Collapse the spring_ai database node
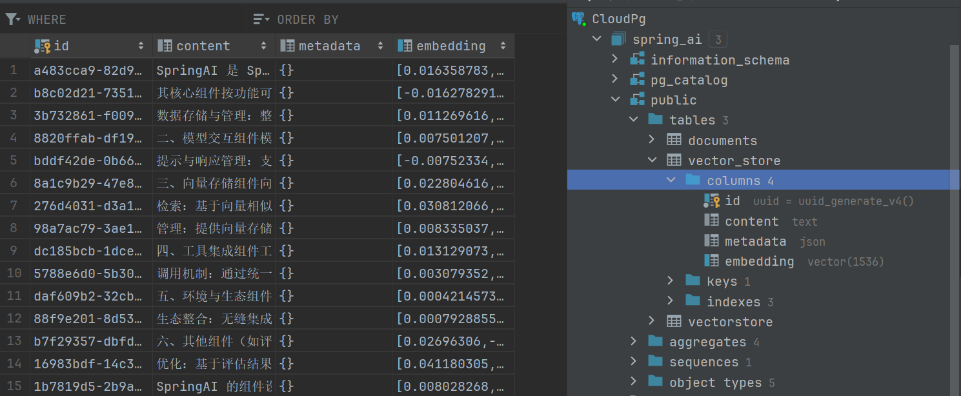Image resolution: width=961 pixels, height=396 pixels. click(x=597, y=39)
